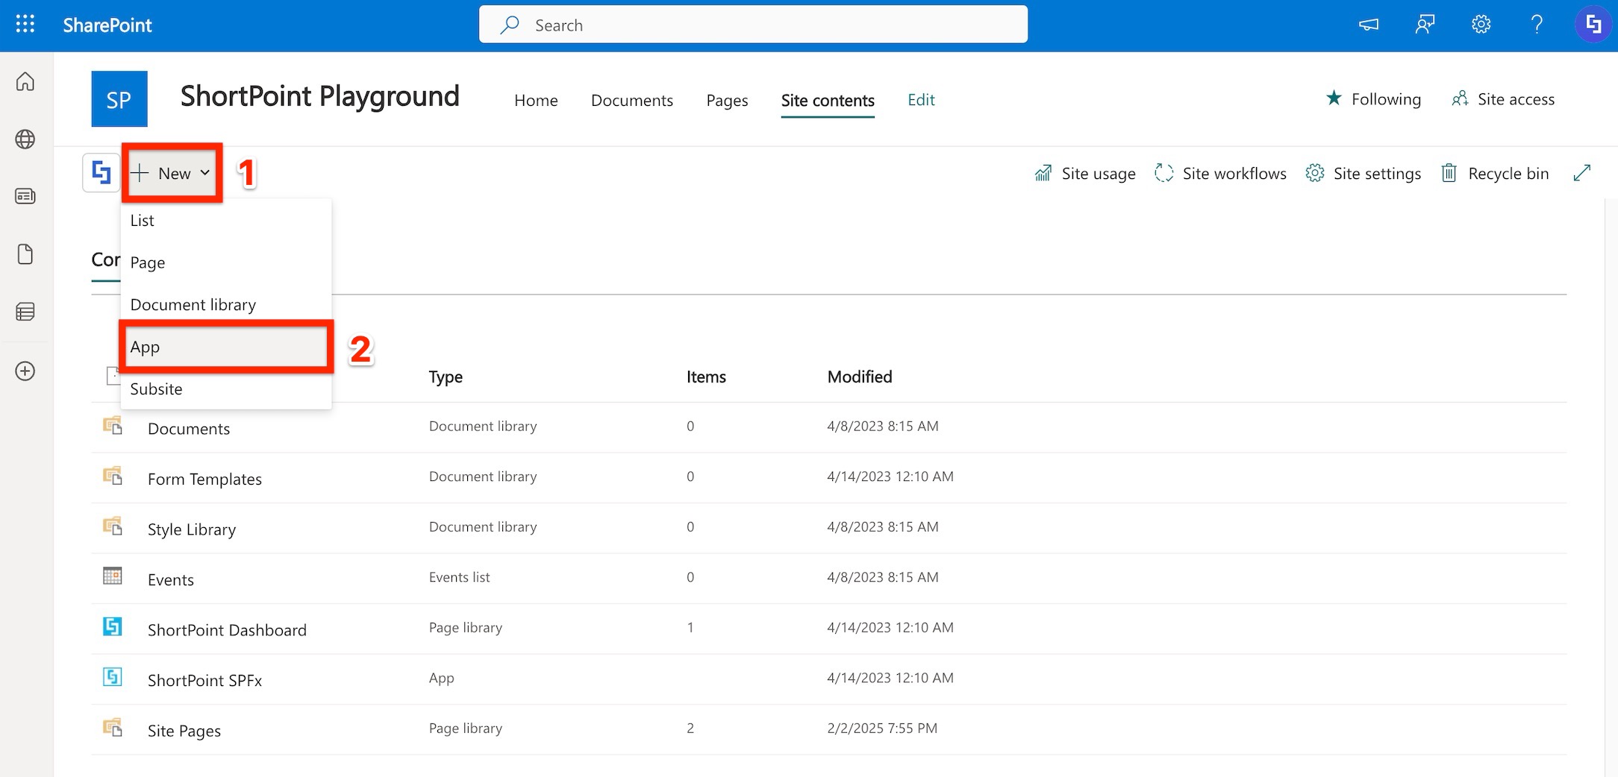This screenshot has height=777, width=1618.
Task: Click the '2/2/2025 7:55 PM' modified date
Action: (882, 728)
